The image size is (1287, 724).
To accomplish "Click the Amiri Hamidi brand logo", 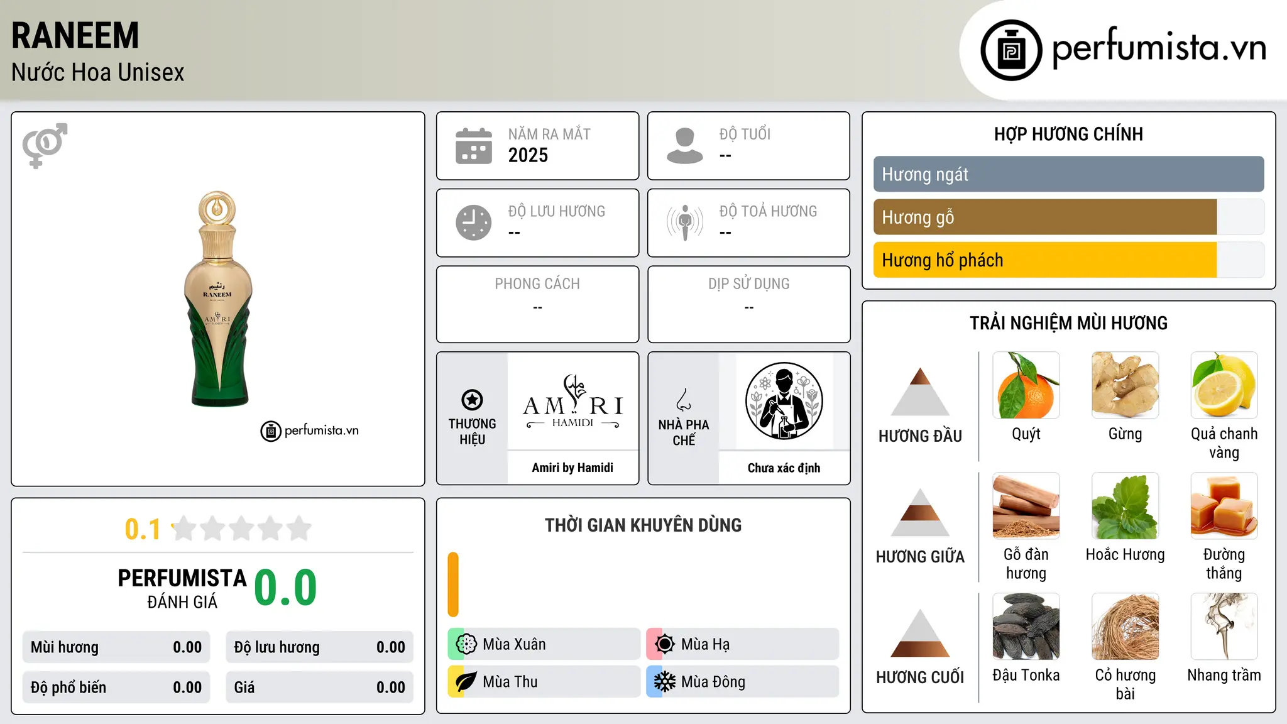I will [x=573, y=402].
